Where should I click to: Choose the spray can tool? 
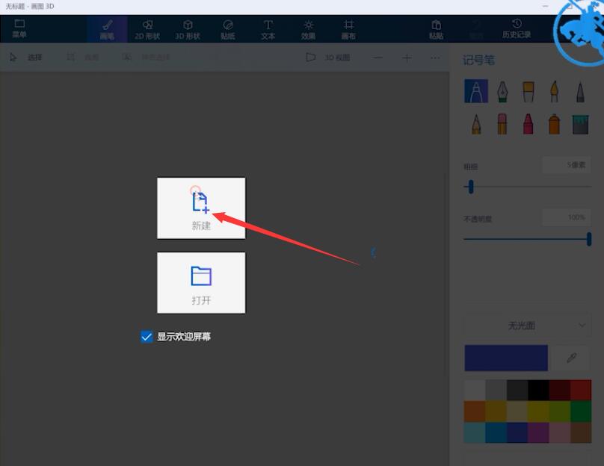pyautogui.click(x=554, y=123)
